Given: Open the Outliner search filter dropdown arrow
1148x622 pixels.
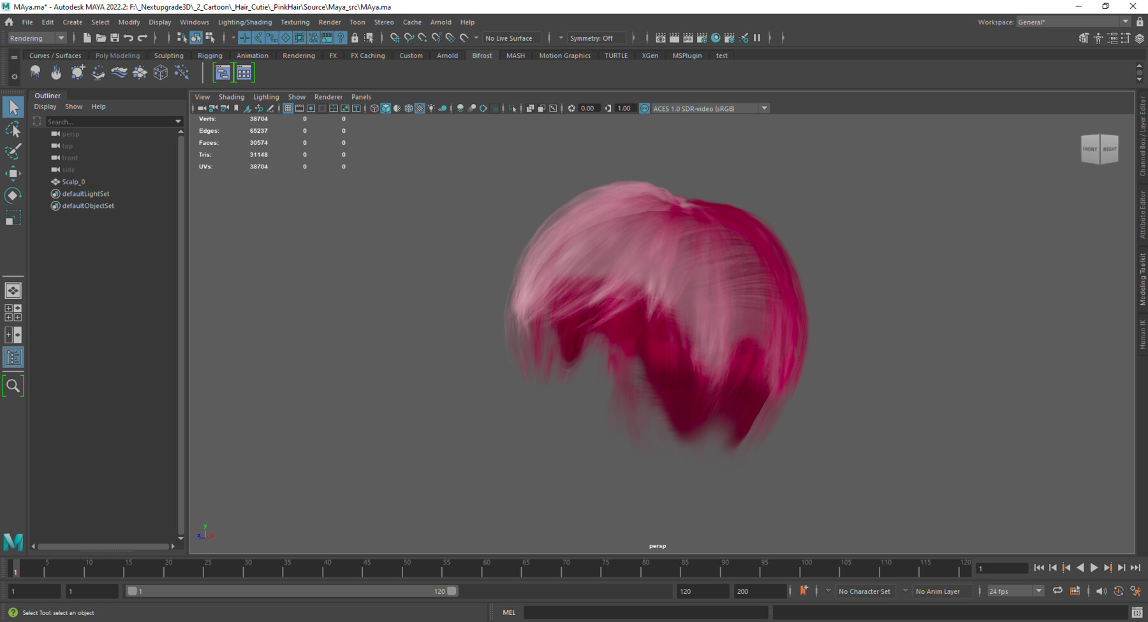Looking at the screenshot, I should tap(178, 121).
